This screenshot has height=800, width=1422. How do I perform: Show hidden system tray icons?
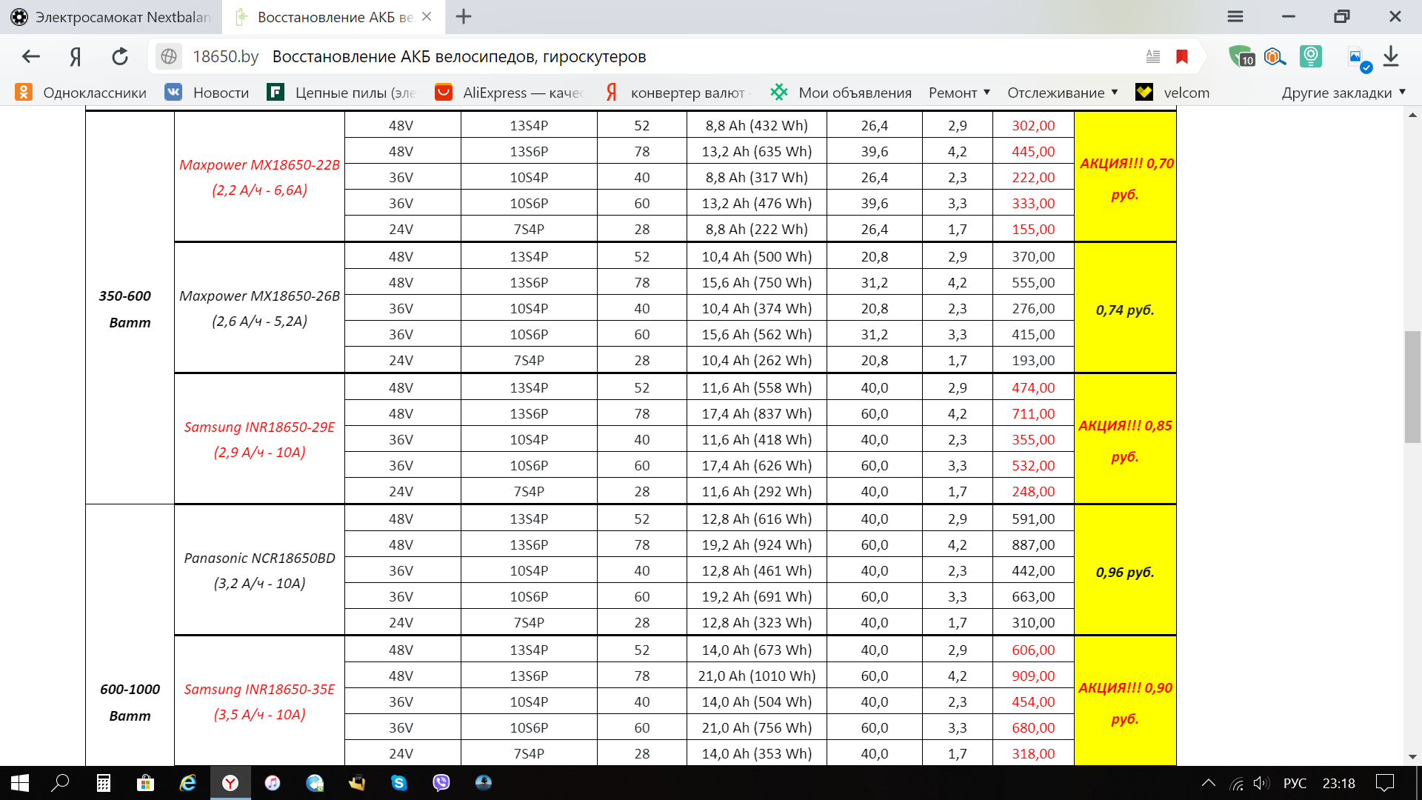1209,783
